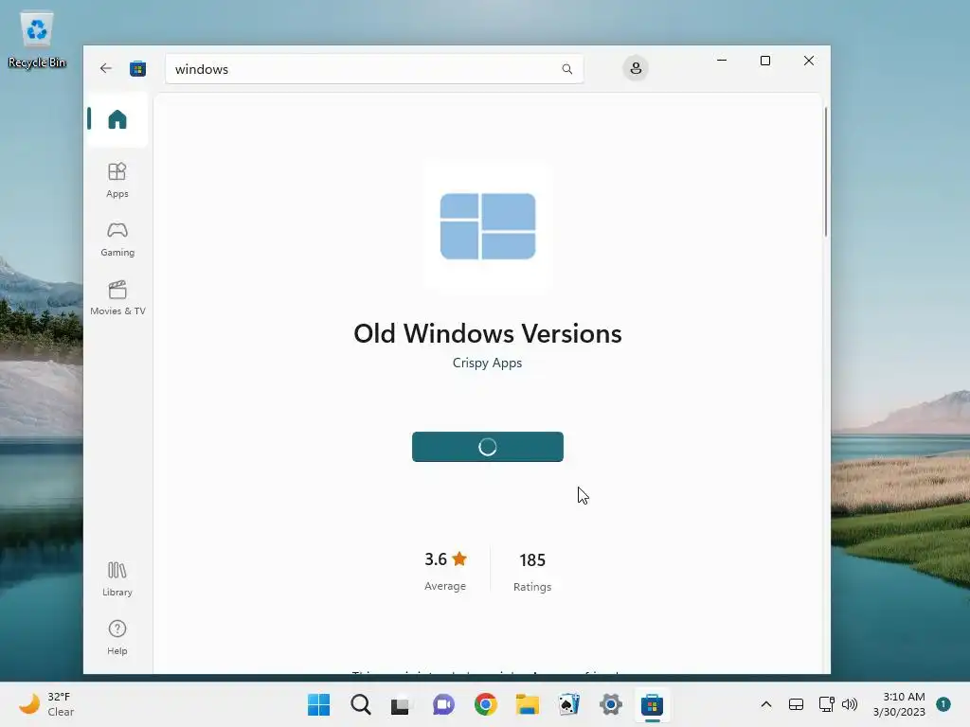Image resolution: width=970 pixels, height=727 pixels.
Task: Click the Microsoft Store logo icon
Action: pyautogui.click(x=138, y=68)
